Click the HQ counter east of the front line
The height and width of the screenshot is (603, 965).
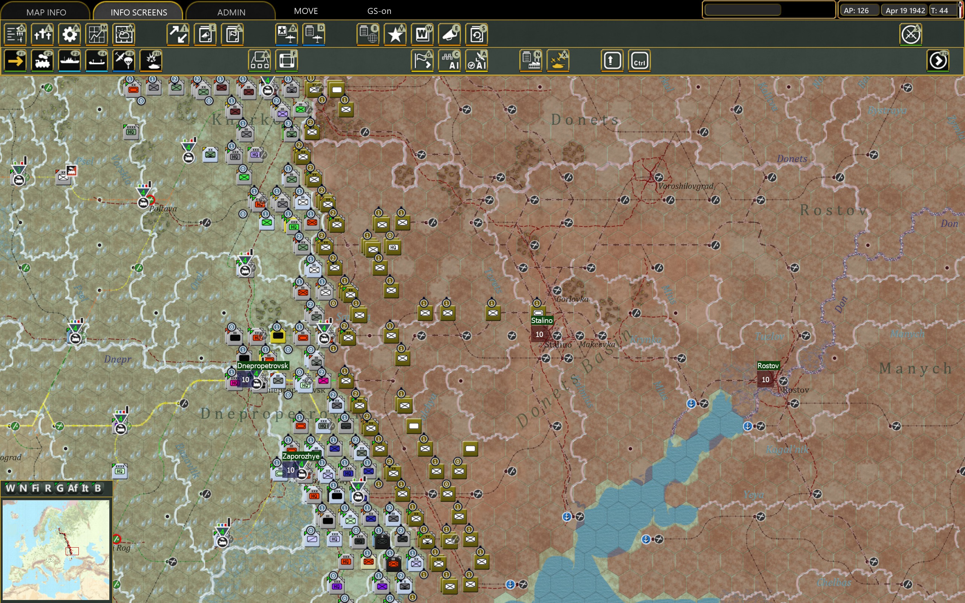pyautogui.click(x=393, y=247)
